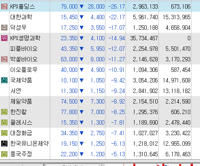Select stock name 서연

pos(16,91)
